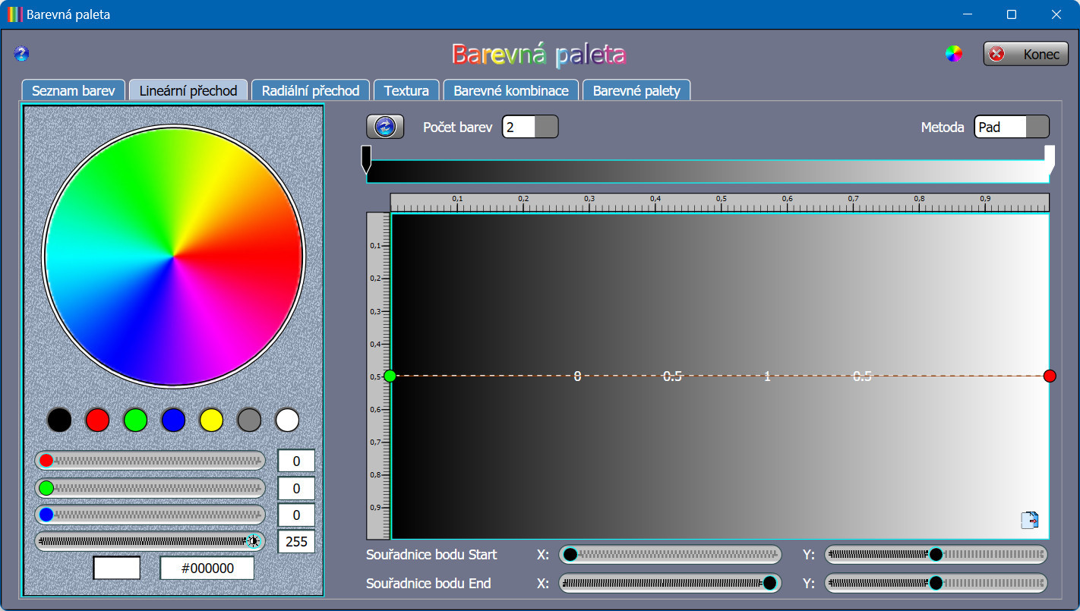The image size is (1080, 611).
Task: Pick the yellow preset color swatch
Action: click(x=211, y=420)
